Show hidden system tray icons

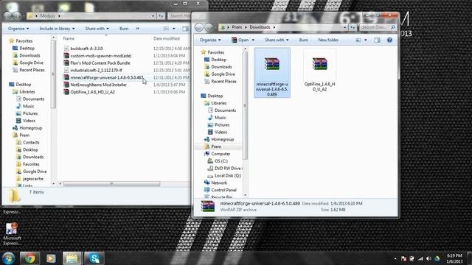point(395,258)
